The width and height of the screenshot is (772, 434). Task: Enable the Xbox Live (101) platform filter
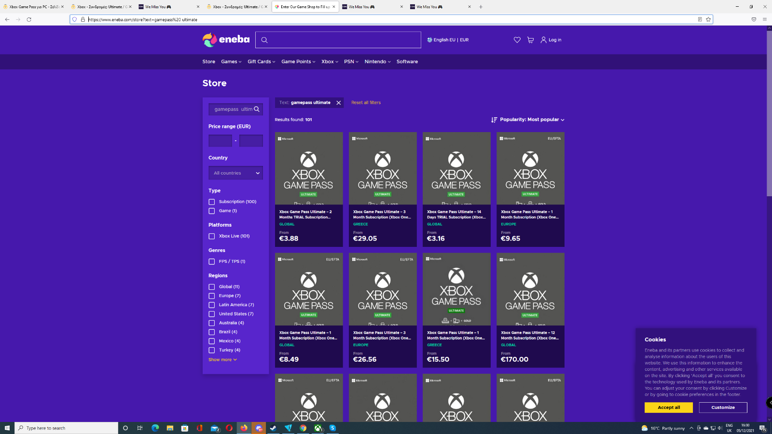tap(211, 236)
